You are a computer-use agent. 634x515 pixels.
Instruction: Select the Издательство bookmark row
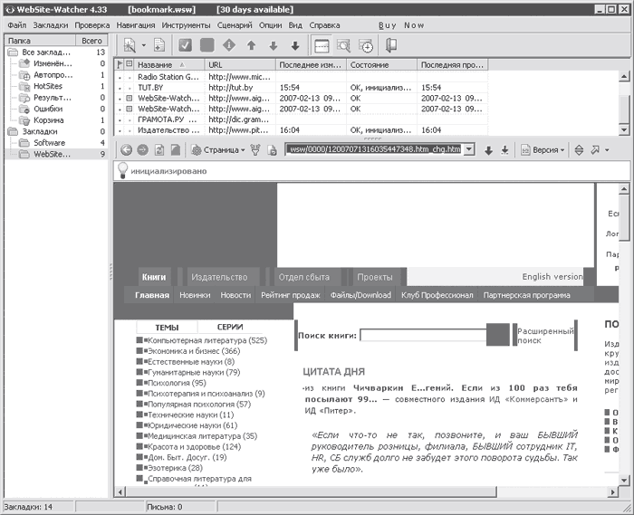click(x=302, y=130)
